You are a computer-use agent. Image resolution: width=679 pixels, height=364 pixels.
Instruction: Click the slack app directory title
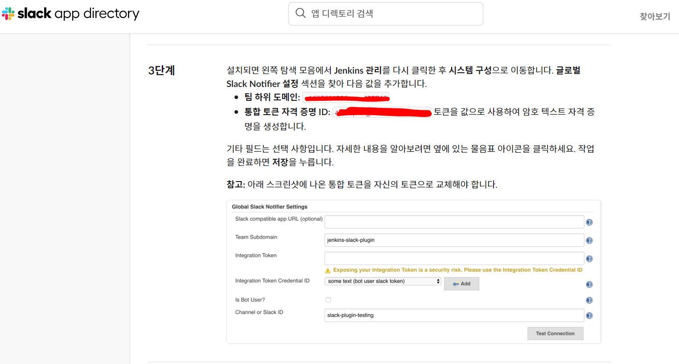coord(78,14)
